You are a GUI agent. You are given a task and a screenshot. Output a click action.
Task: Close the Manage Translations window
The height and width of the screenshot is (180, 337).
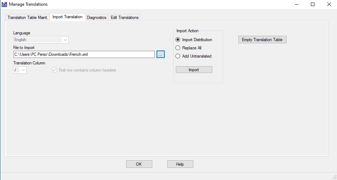click(x=329, y=4)
